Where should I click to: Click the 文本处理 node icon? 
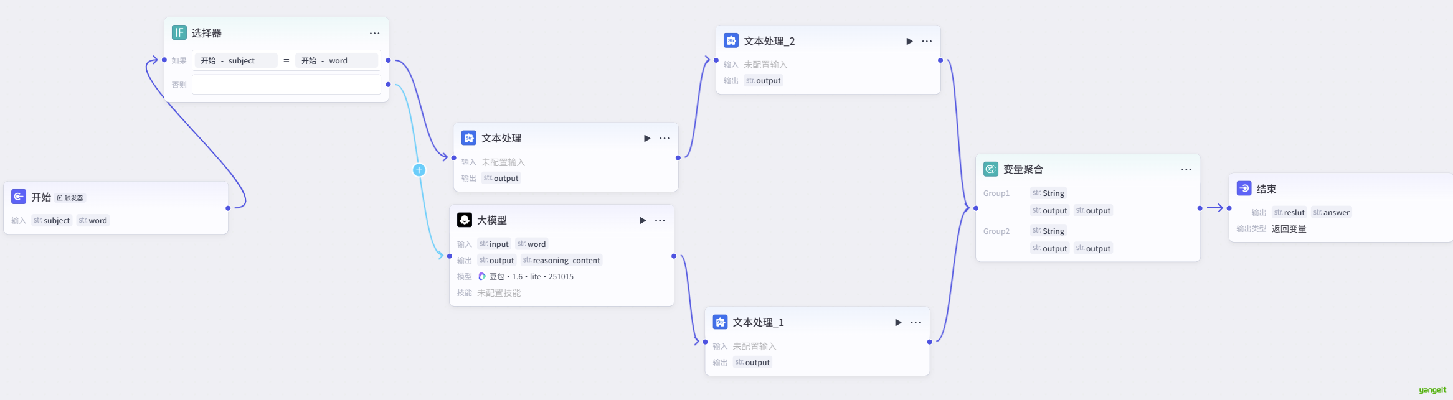pos(468,138)
